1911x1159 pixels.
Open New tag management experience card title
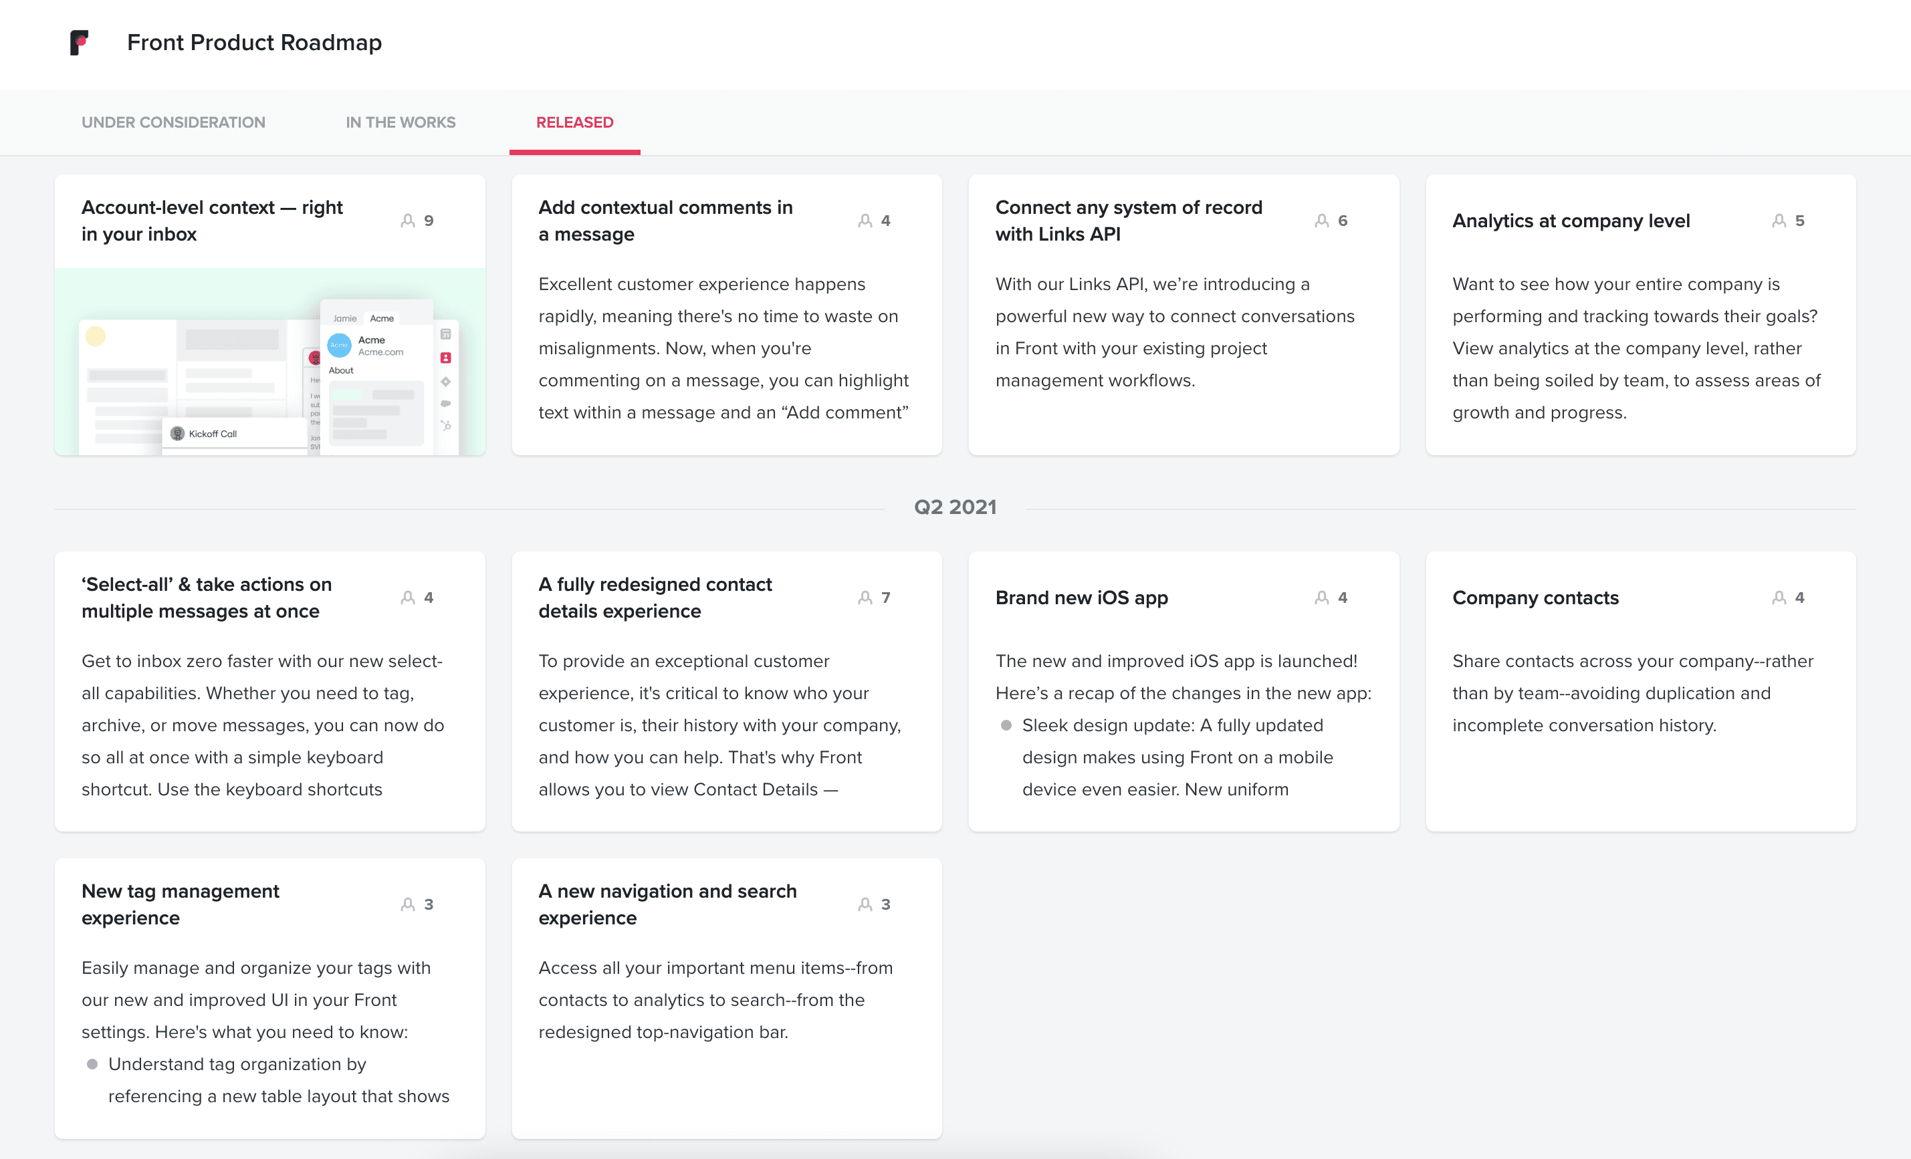point(180,905)
